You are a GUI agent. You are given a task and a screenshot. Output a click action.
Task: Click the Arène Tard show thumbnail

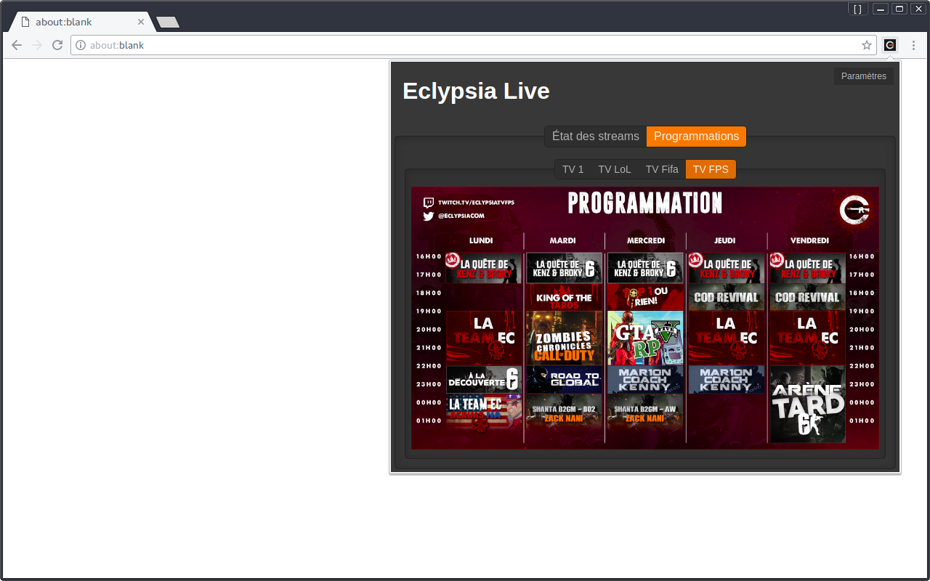pos(807,404)
